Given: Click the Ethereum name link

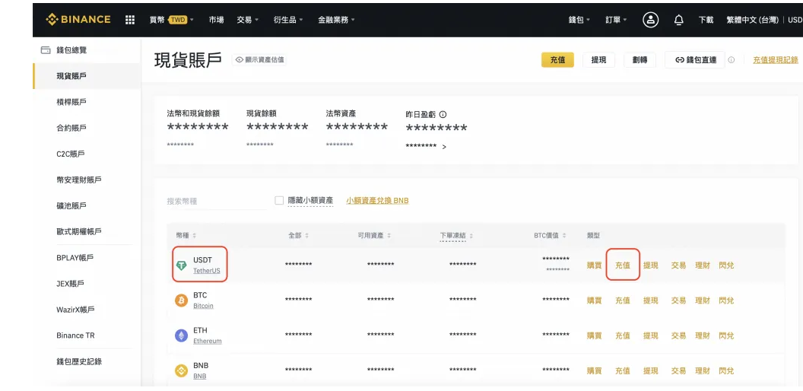Looking at the screenshot, I should 208,341.
